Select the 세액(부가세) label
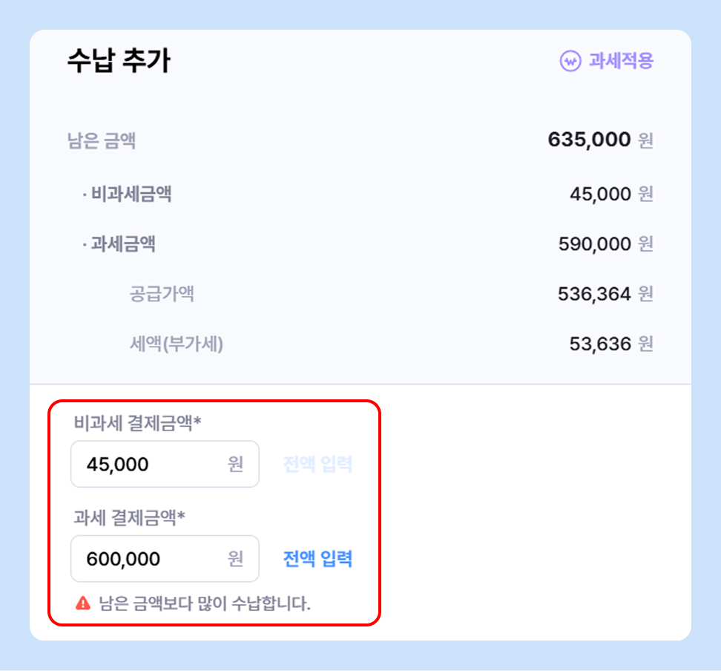The image size is (721, 671). [x=176, y=344]
